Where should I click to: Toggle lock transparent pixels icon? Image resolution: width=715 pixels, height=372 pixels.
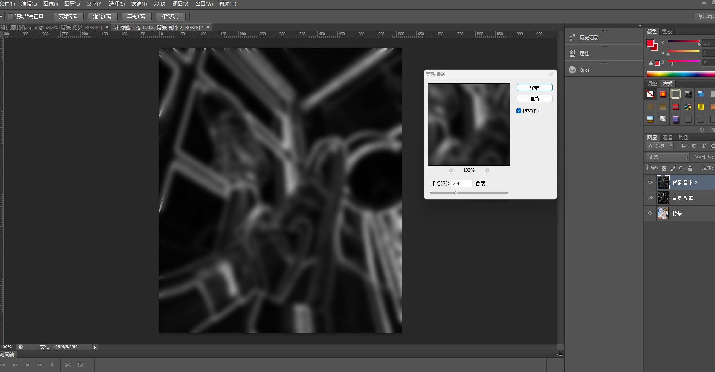pyautogui.click(x=664, y=168)
